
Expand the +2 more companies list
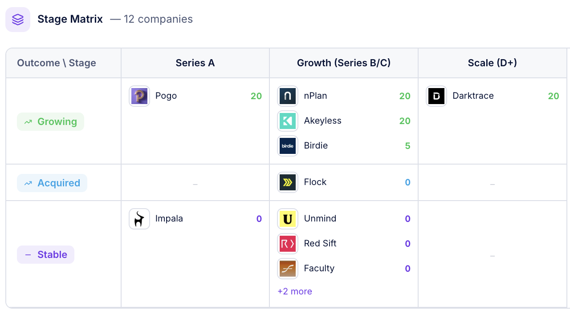(x=294, y=291)
